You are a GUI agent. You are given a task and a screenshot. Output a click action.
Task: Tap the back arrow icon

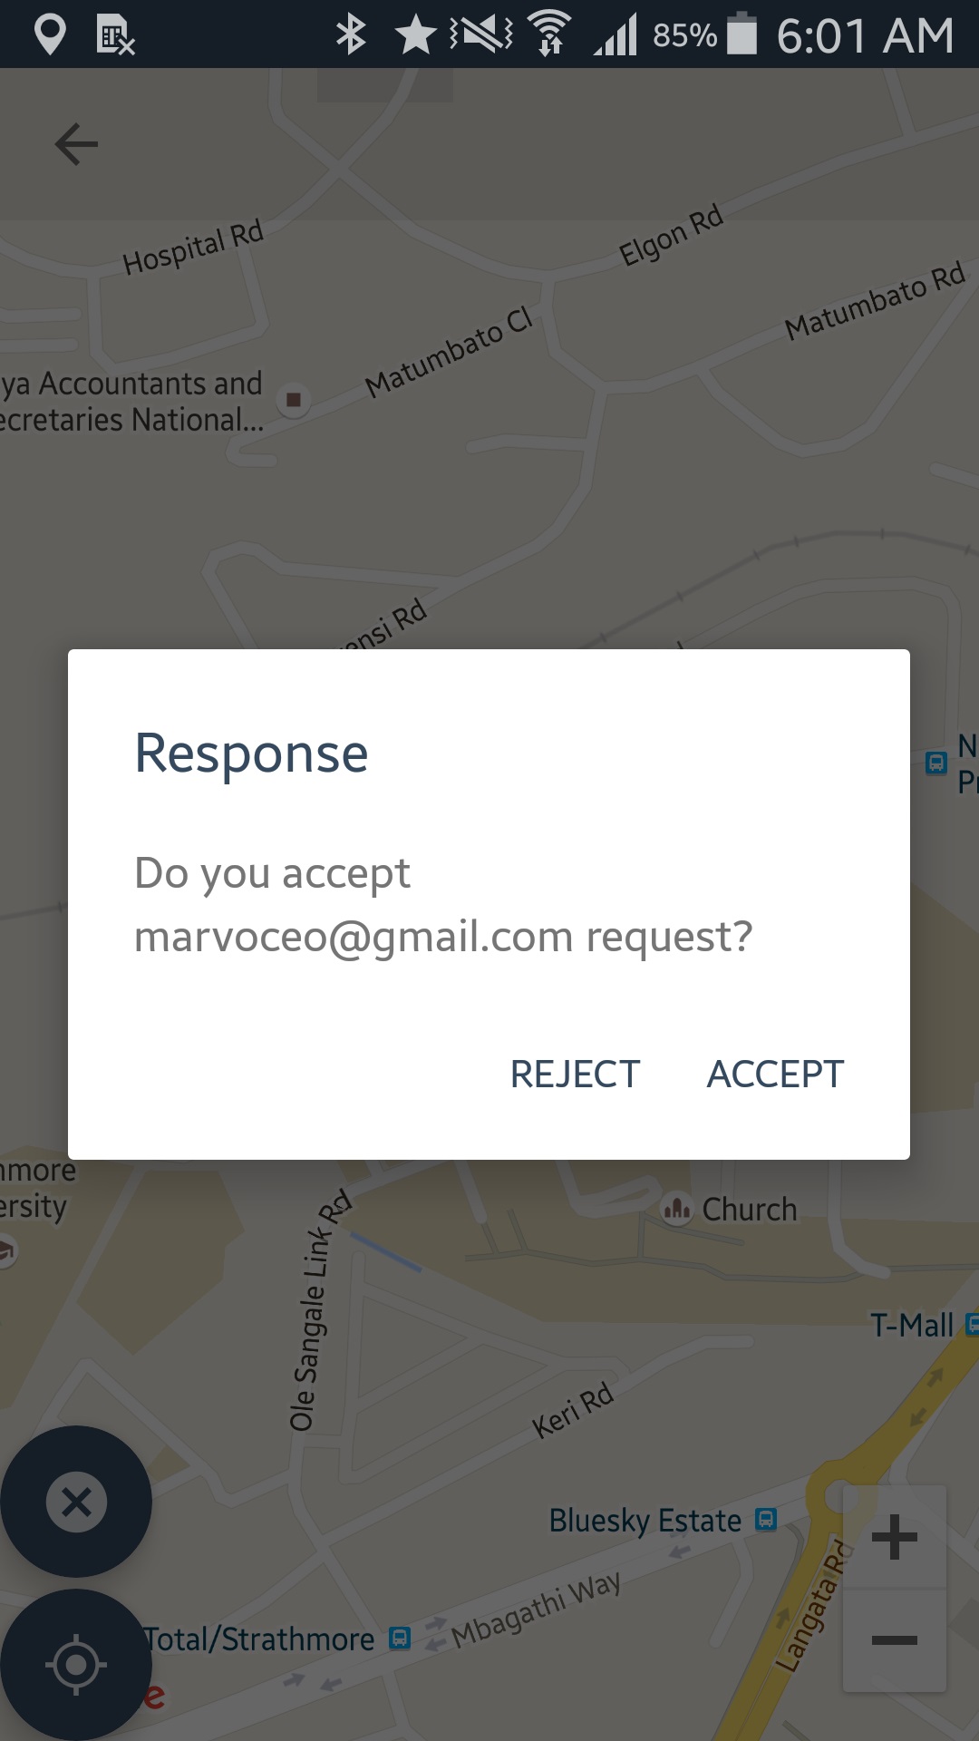click(x=76, y=144)
